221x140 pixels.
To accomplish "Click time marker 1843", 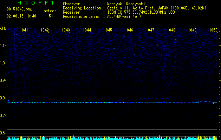I will [66, 30].
